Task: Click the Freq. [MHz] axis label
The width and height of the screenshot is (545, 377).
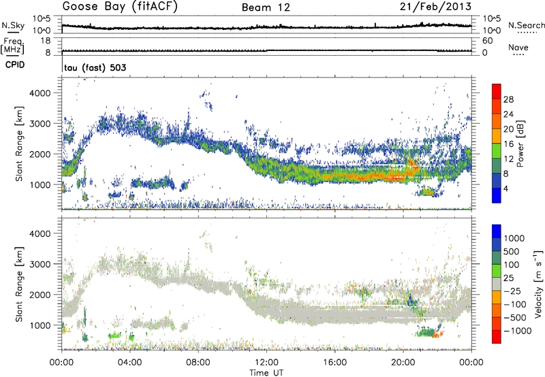Action: click(12, 46)
